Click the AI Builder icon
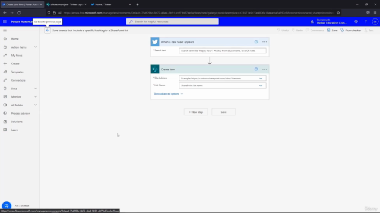Screen dimensions: 380x213 [5, 105]
